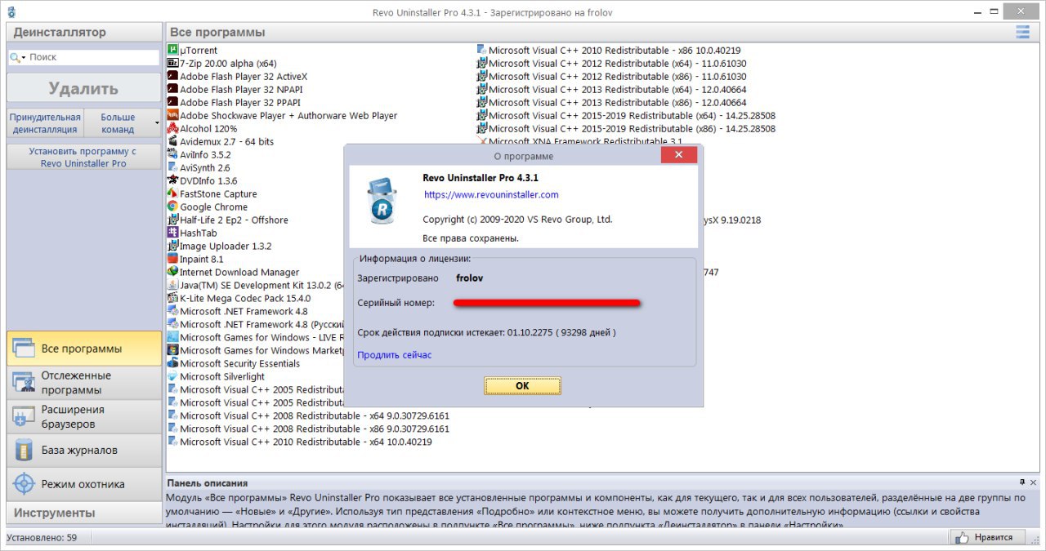Open the revouninstaller.com link
The height and width of the screenshot is (551, 1046).
click(x=491, y=195)
